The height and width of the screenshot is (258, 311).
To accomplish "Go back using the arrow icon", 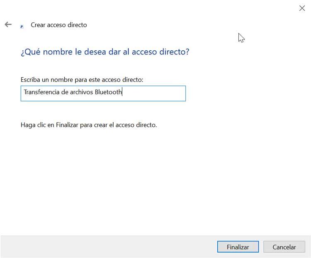I will (x=8, y=25).
